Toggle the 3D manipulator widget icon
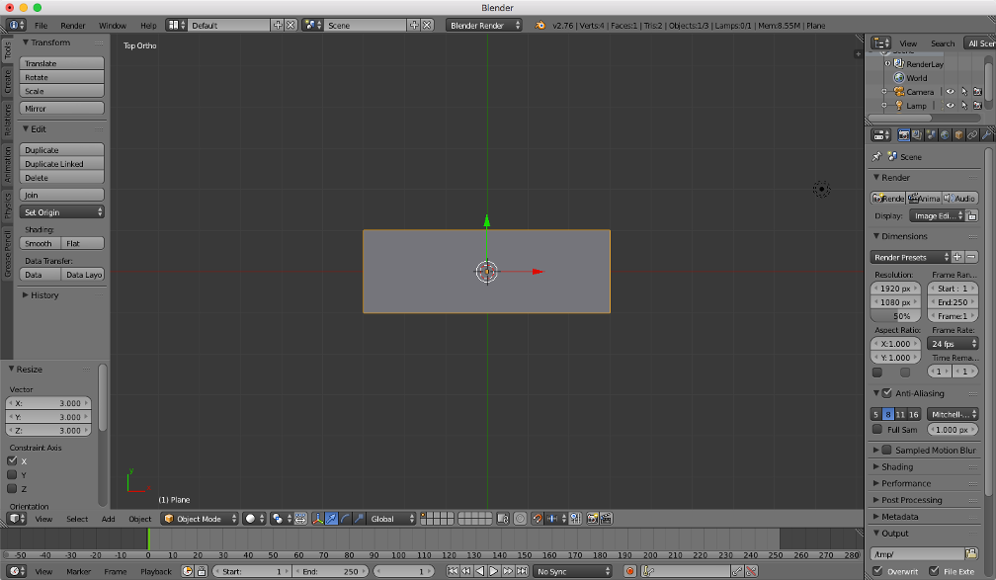996x580 pixels. point(317,519)
